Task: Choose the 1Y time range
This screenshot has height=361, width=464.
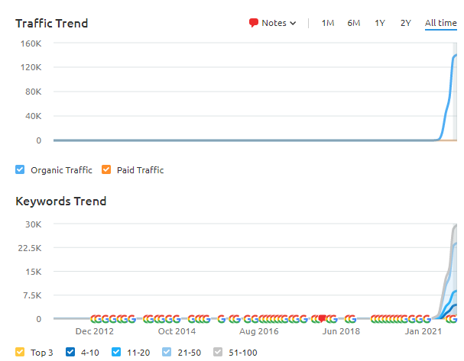Action: (x=380, y=23)
